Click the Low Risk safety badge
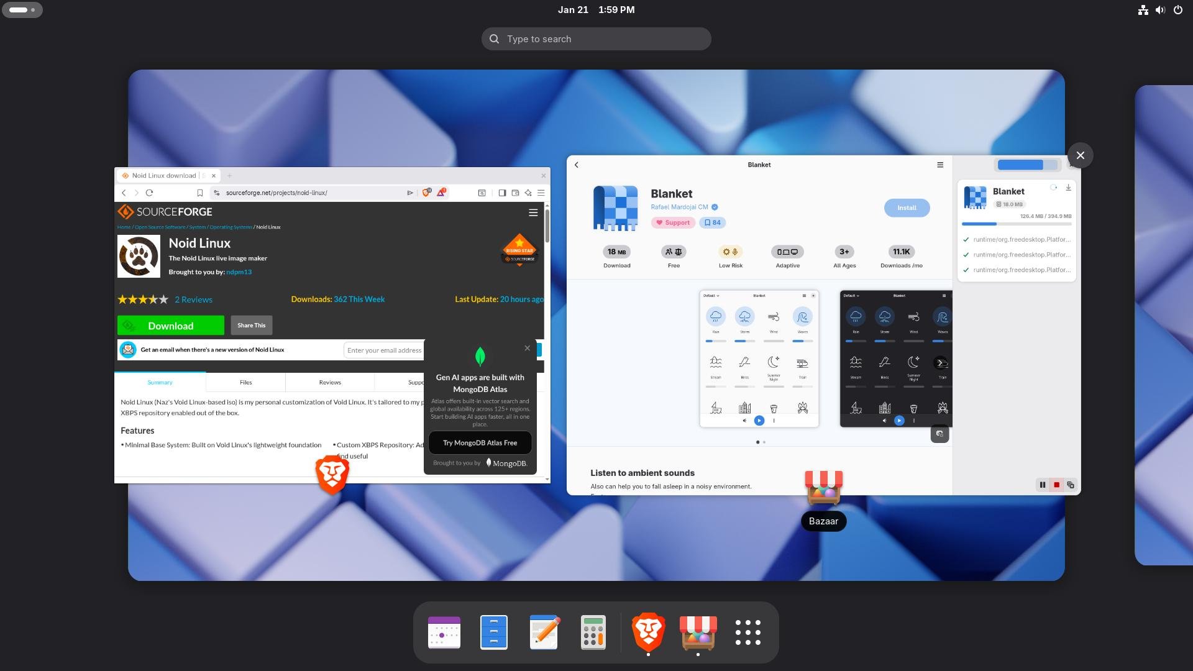 [x=731, y=257]
